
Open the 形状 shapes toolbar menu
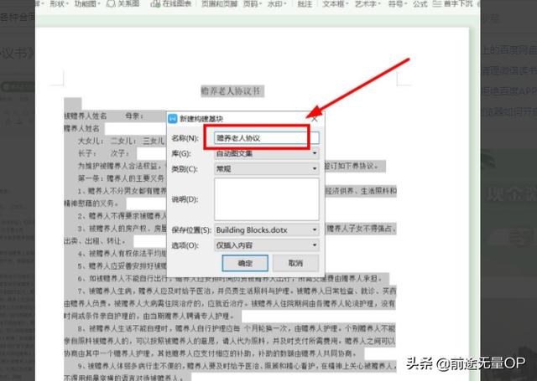56,4
